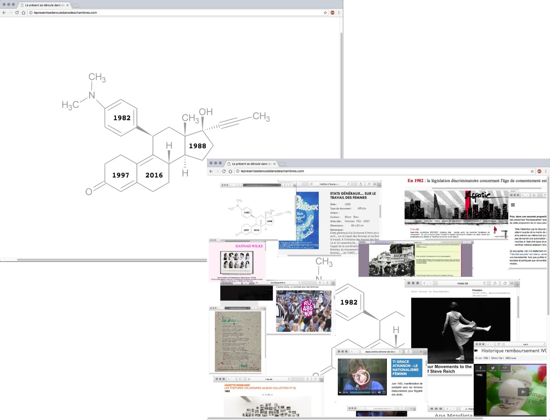Open the Chrome three-dot menu in front window
This screenshot has height=420, width=550.
point(546,171)
